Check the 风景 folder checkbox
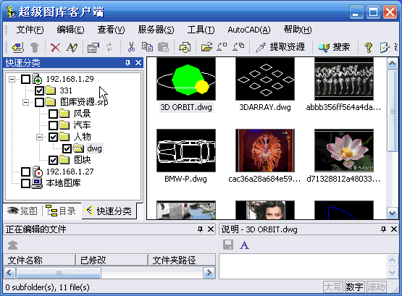402x296 pixels. tap(53, 114)
